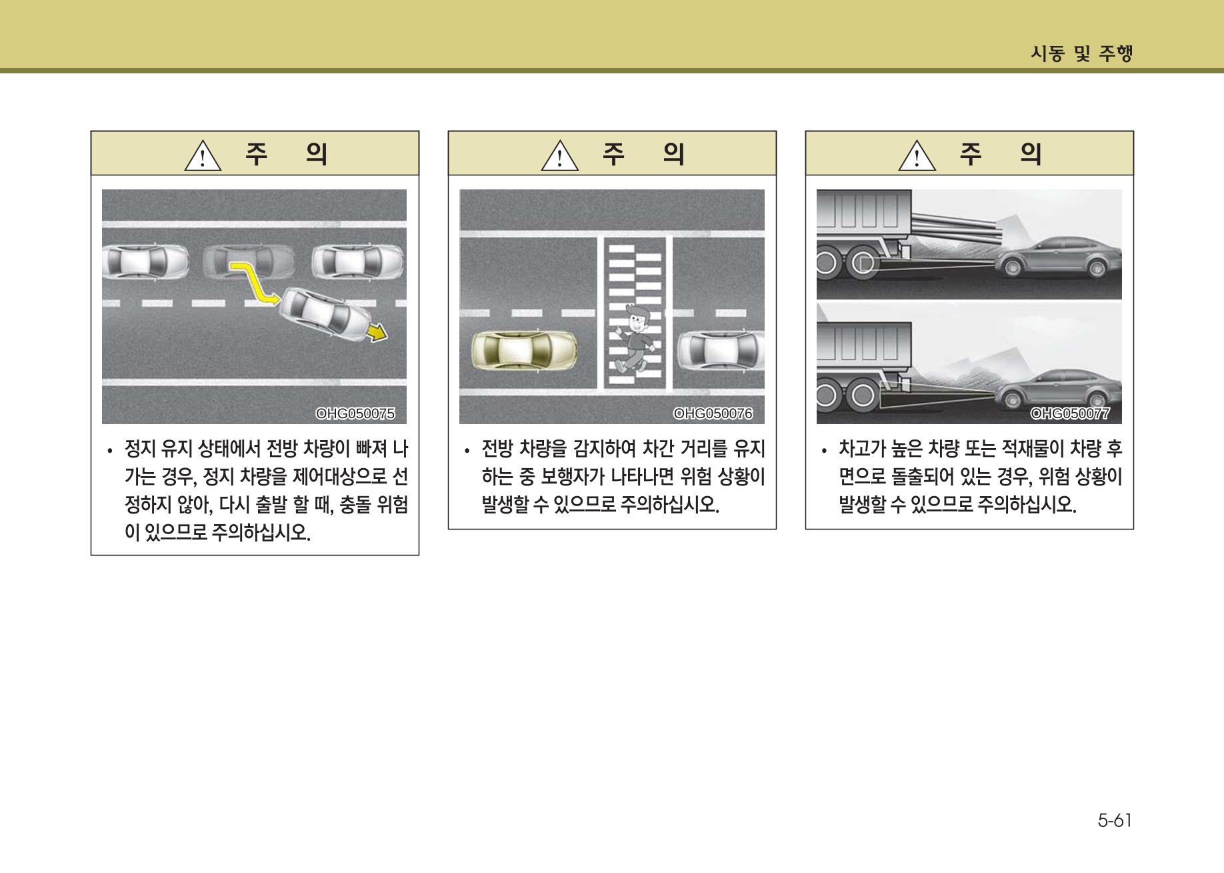Screen dimensions: 1224x873
Task: Click the lower truck rear image labeled OHG050077
Action: [x=969, y=363]
